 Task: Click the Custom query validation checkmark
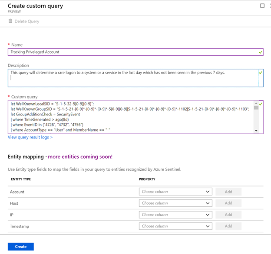[x=261, y=104]
